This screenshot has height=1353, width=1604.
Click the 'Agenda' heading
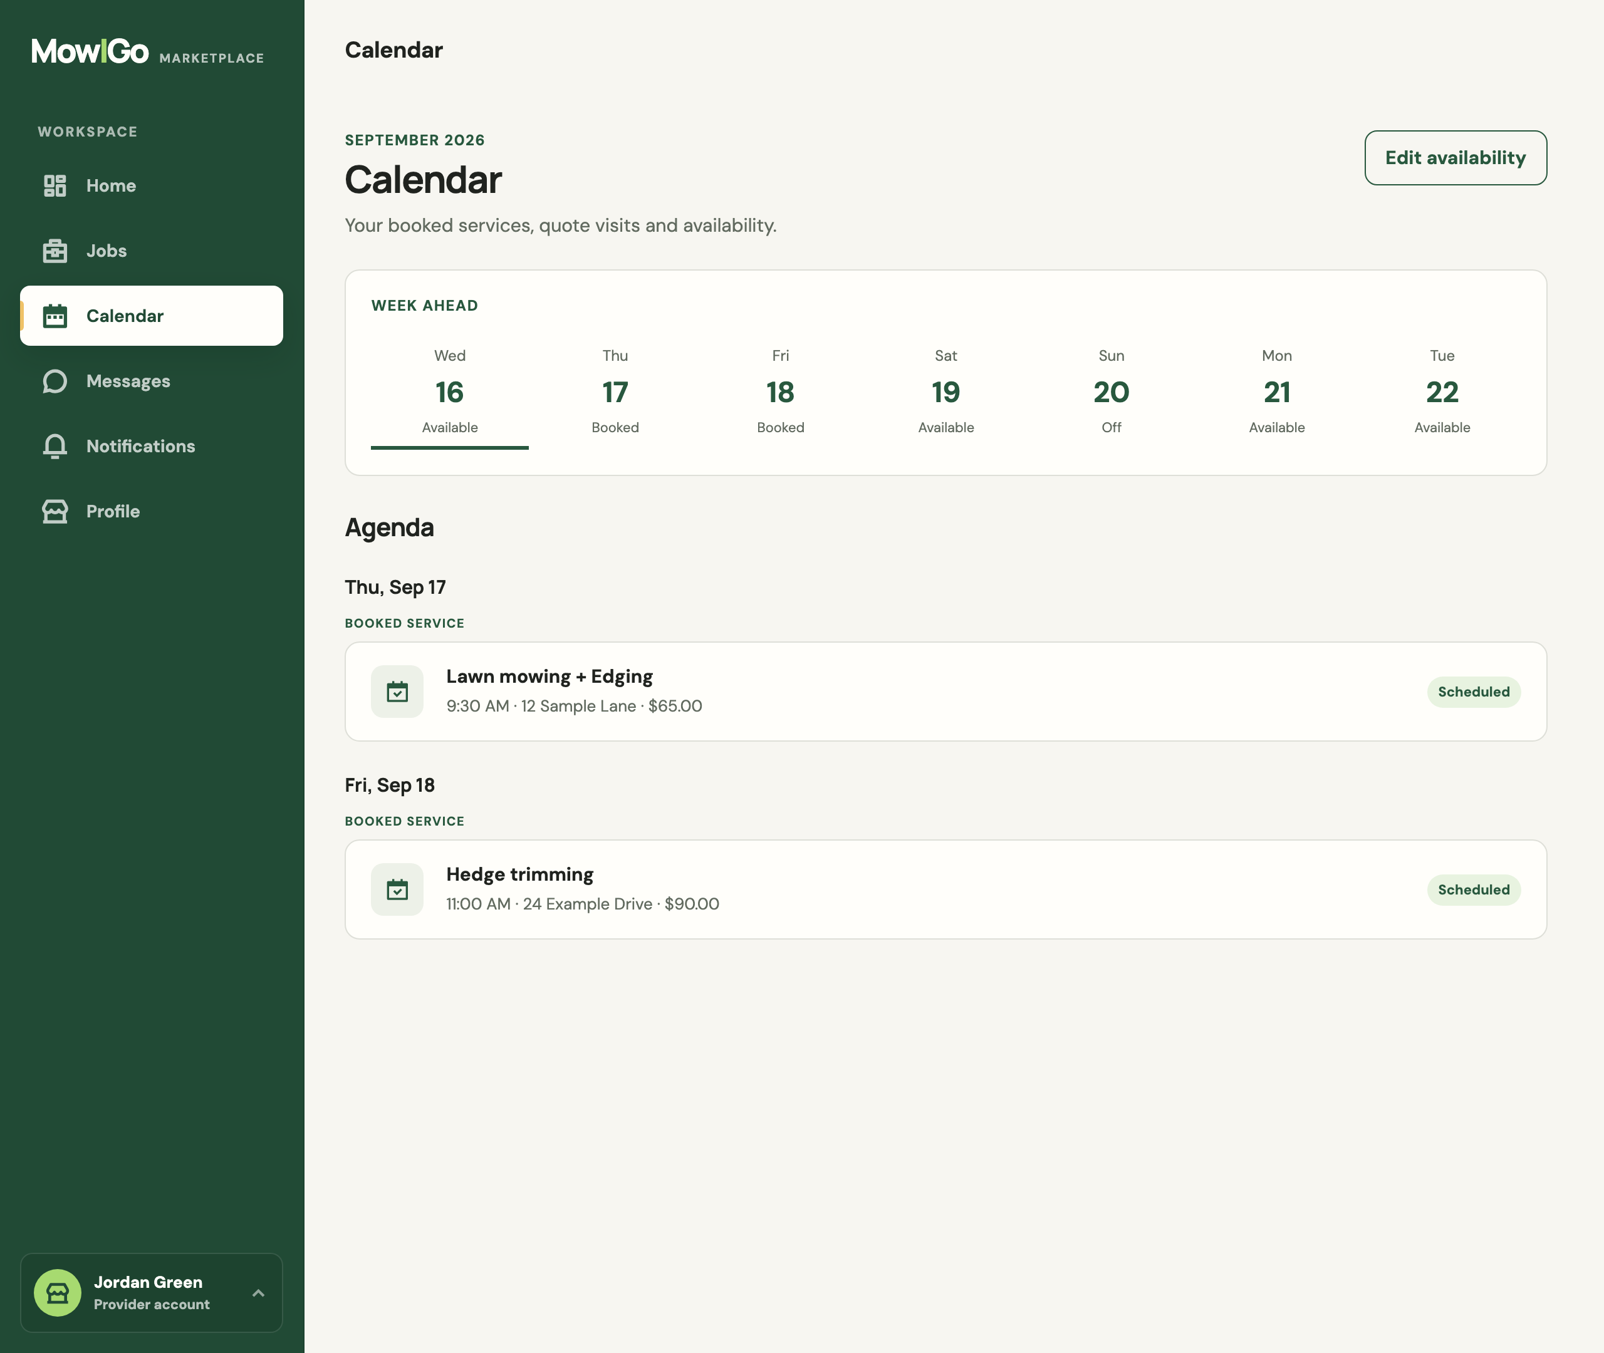click(x=390, y=529)
